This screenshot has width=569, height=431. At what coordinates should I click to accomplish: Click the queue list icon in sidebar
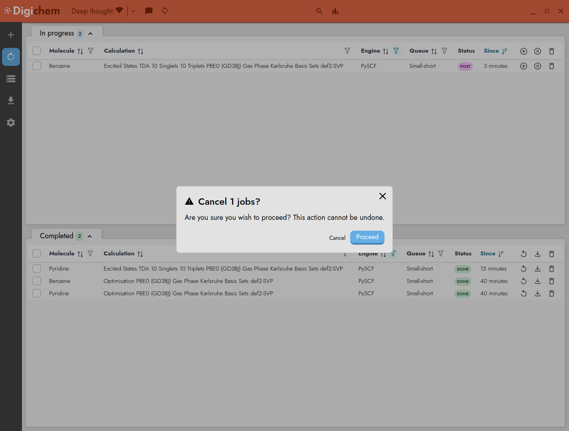[11, 79]
